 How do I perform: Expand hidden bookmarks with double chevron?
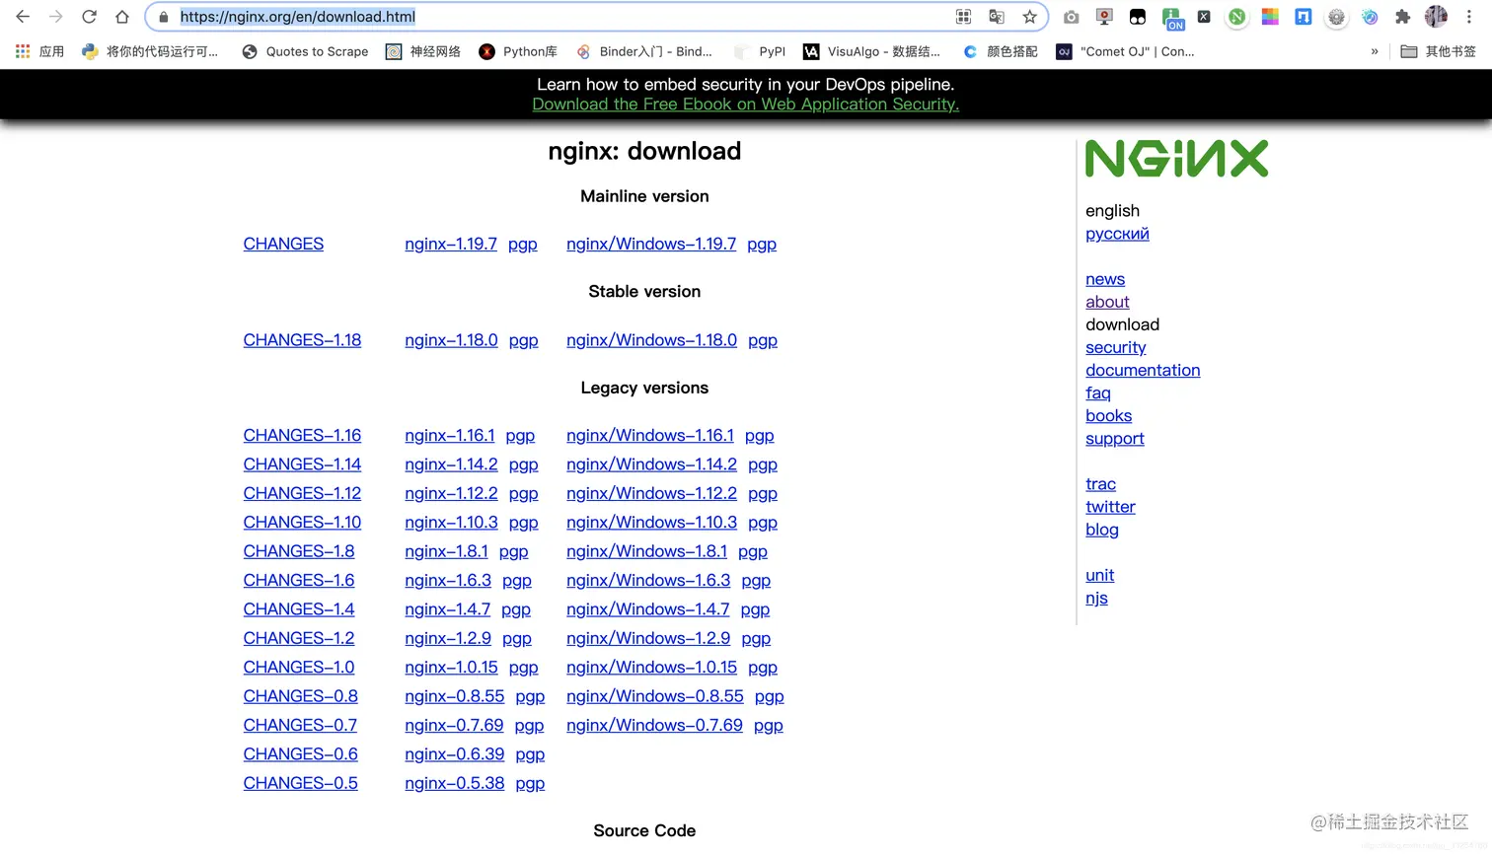pyautogui.click(x=1375, y=51)
